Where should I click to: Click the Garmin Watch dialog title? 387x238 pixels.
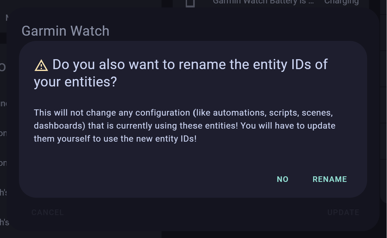[x=66, y=31]
